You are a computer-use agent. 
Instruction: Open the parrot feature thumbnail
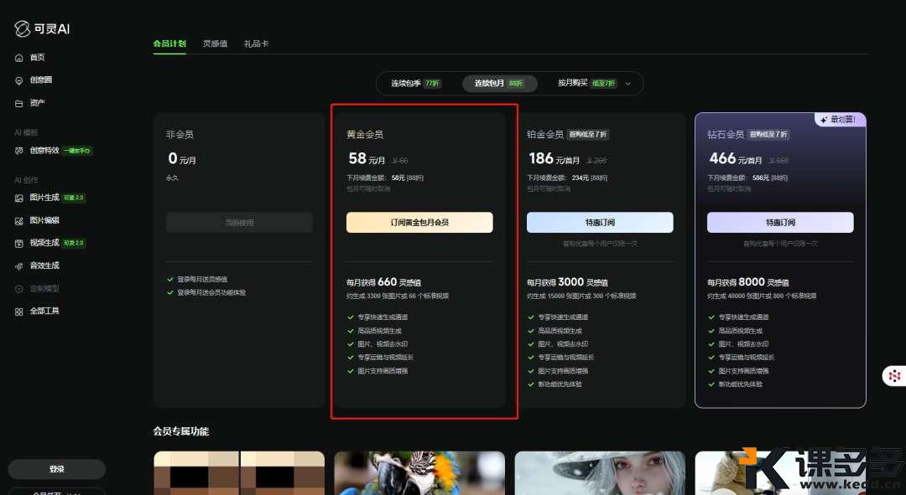click(x=419, y=472)
